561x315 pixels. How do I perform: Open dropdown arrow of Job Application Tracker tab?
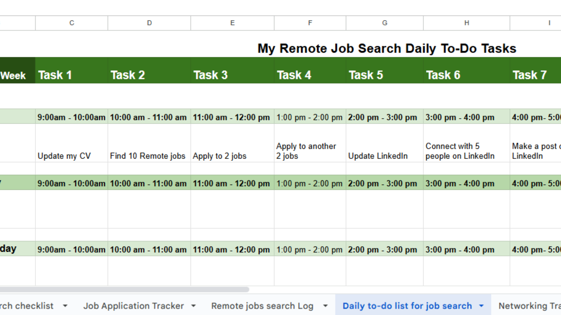coord(193,306)
